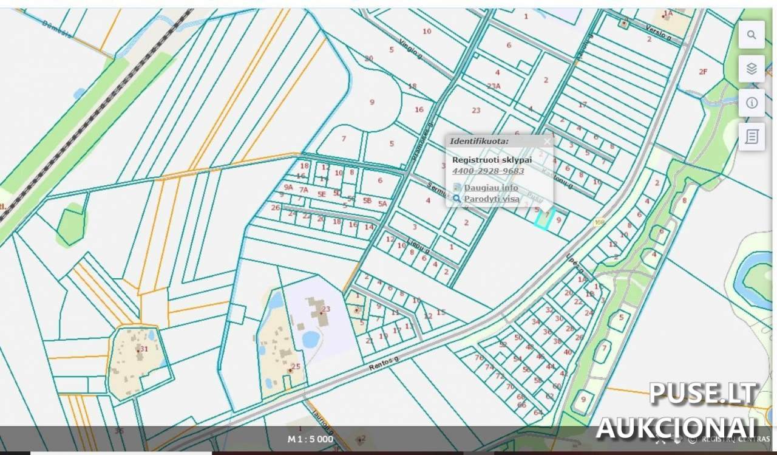Click building 25 on the map

point(294,366)
